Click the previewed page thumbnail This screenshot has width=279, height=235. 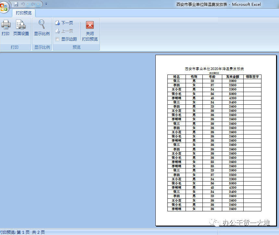tap(216, 140)
